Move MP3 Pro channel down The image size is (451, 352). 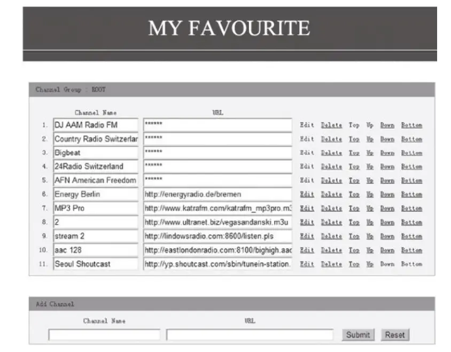point(387,208)
